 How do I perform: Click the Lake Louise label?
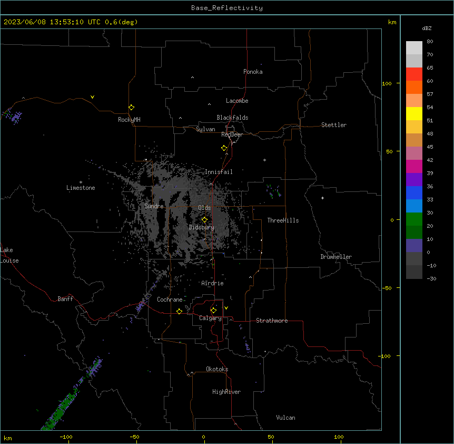(9, 255)
